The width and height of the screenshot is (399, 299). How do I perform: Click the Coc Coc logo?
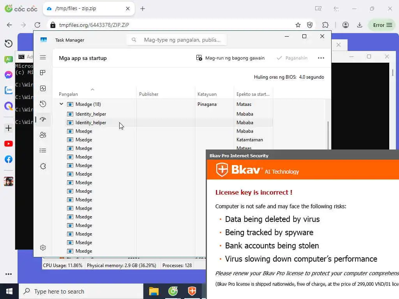pos(21,9)
